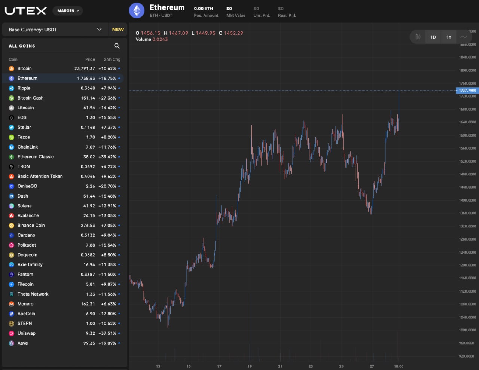Click the TRON coin icon
Screen dimensions: 479x370
pos(12,166)
